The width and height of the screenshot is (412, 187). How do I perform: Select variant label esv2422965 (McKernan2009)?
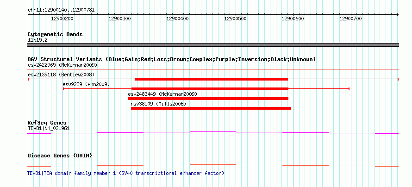coord(62,65)
